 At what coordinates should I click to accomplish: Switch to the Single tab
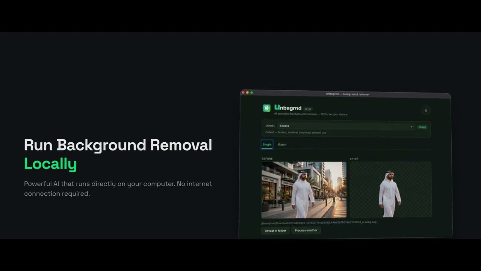click(267, 145)
